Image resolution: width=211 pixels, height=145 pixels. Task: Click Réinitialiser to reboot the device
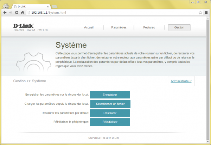coord(110,122)
